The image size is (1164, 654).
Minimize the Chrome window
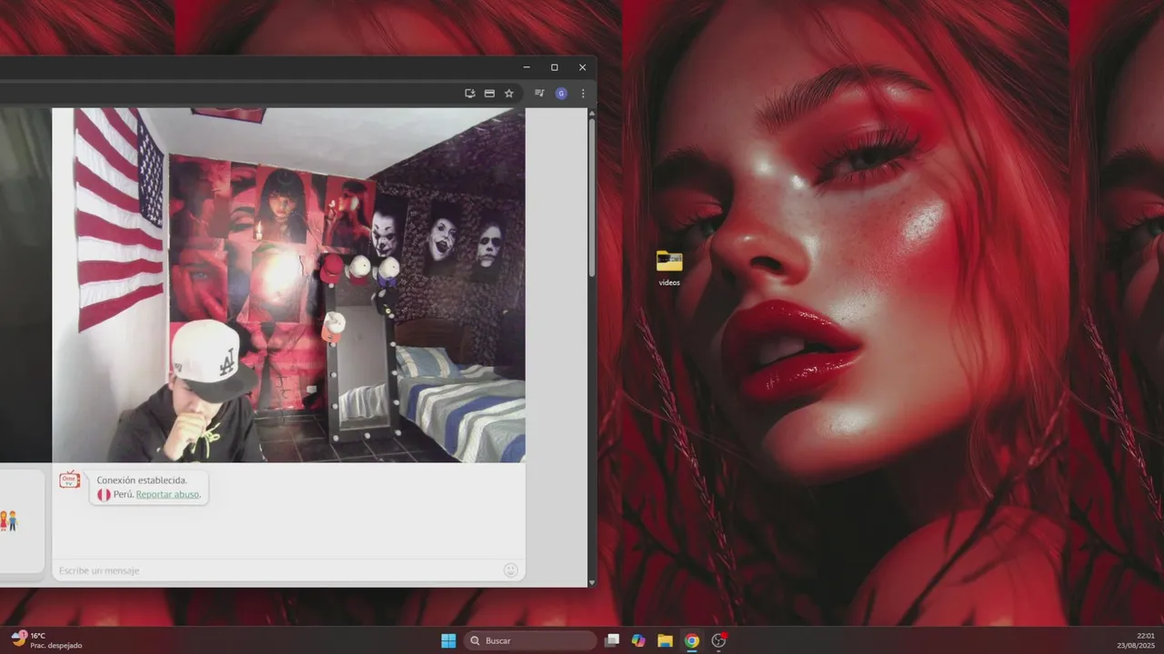click(x=527, y=67)
